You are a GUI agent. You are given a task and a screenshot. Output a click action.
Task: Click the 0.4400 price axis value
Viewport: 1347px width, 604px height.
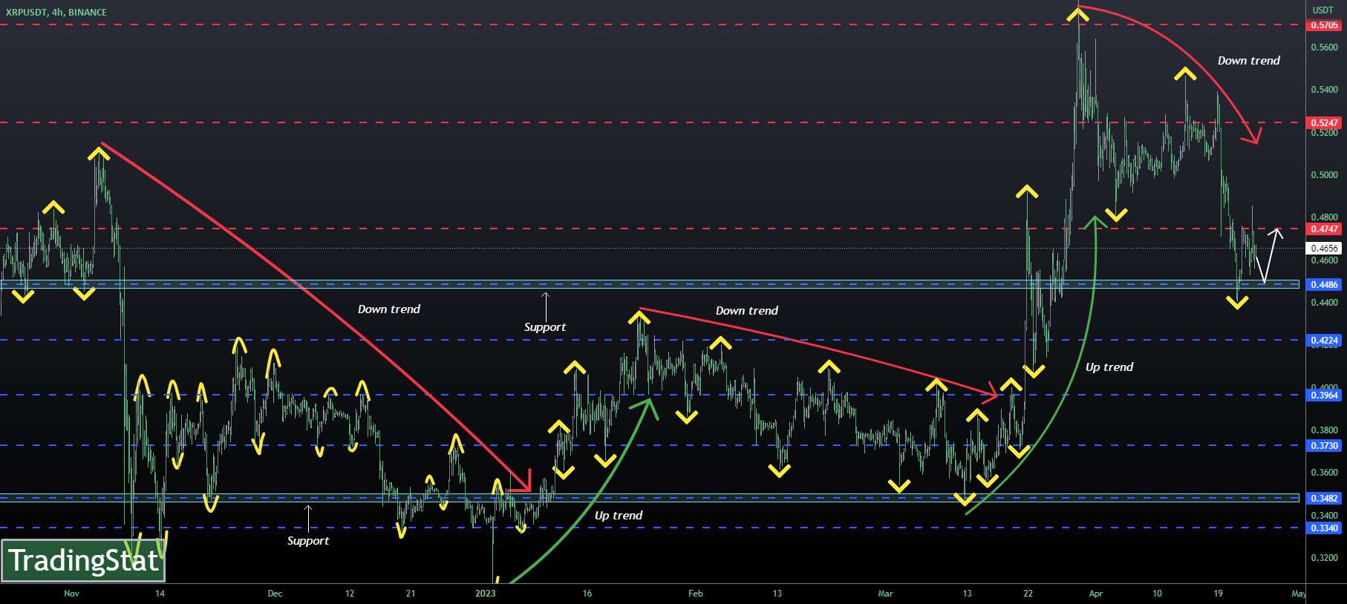[1324, 303]
